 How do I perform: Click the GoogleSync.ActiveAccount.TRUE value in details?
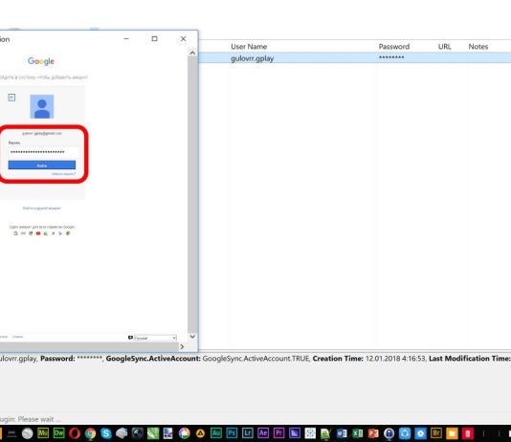pyautogui.click(x=255, y=359)
